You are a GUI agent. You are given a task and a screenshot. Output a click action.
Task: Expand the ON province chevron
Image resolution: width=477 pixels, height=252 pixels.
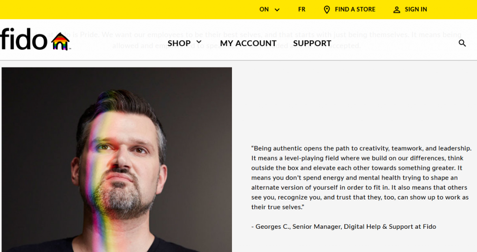(277, 10)
